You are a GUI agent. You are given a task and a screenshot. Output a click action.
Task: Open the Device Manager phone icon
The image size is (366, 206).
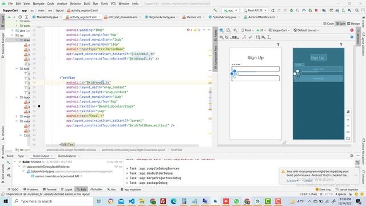(x=343, y=10)
